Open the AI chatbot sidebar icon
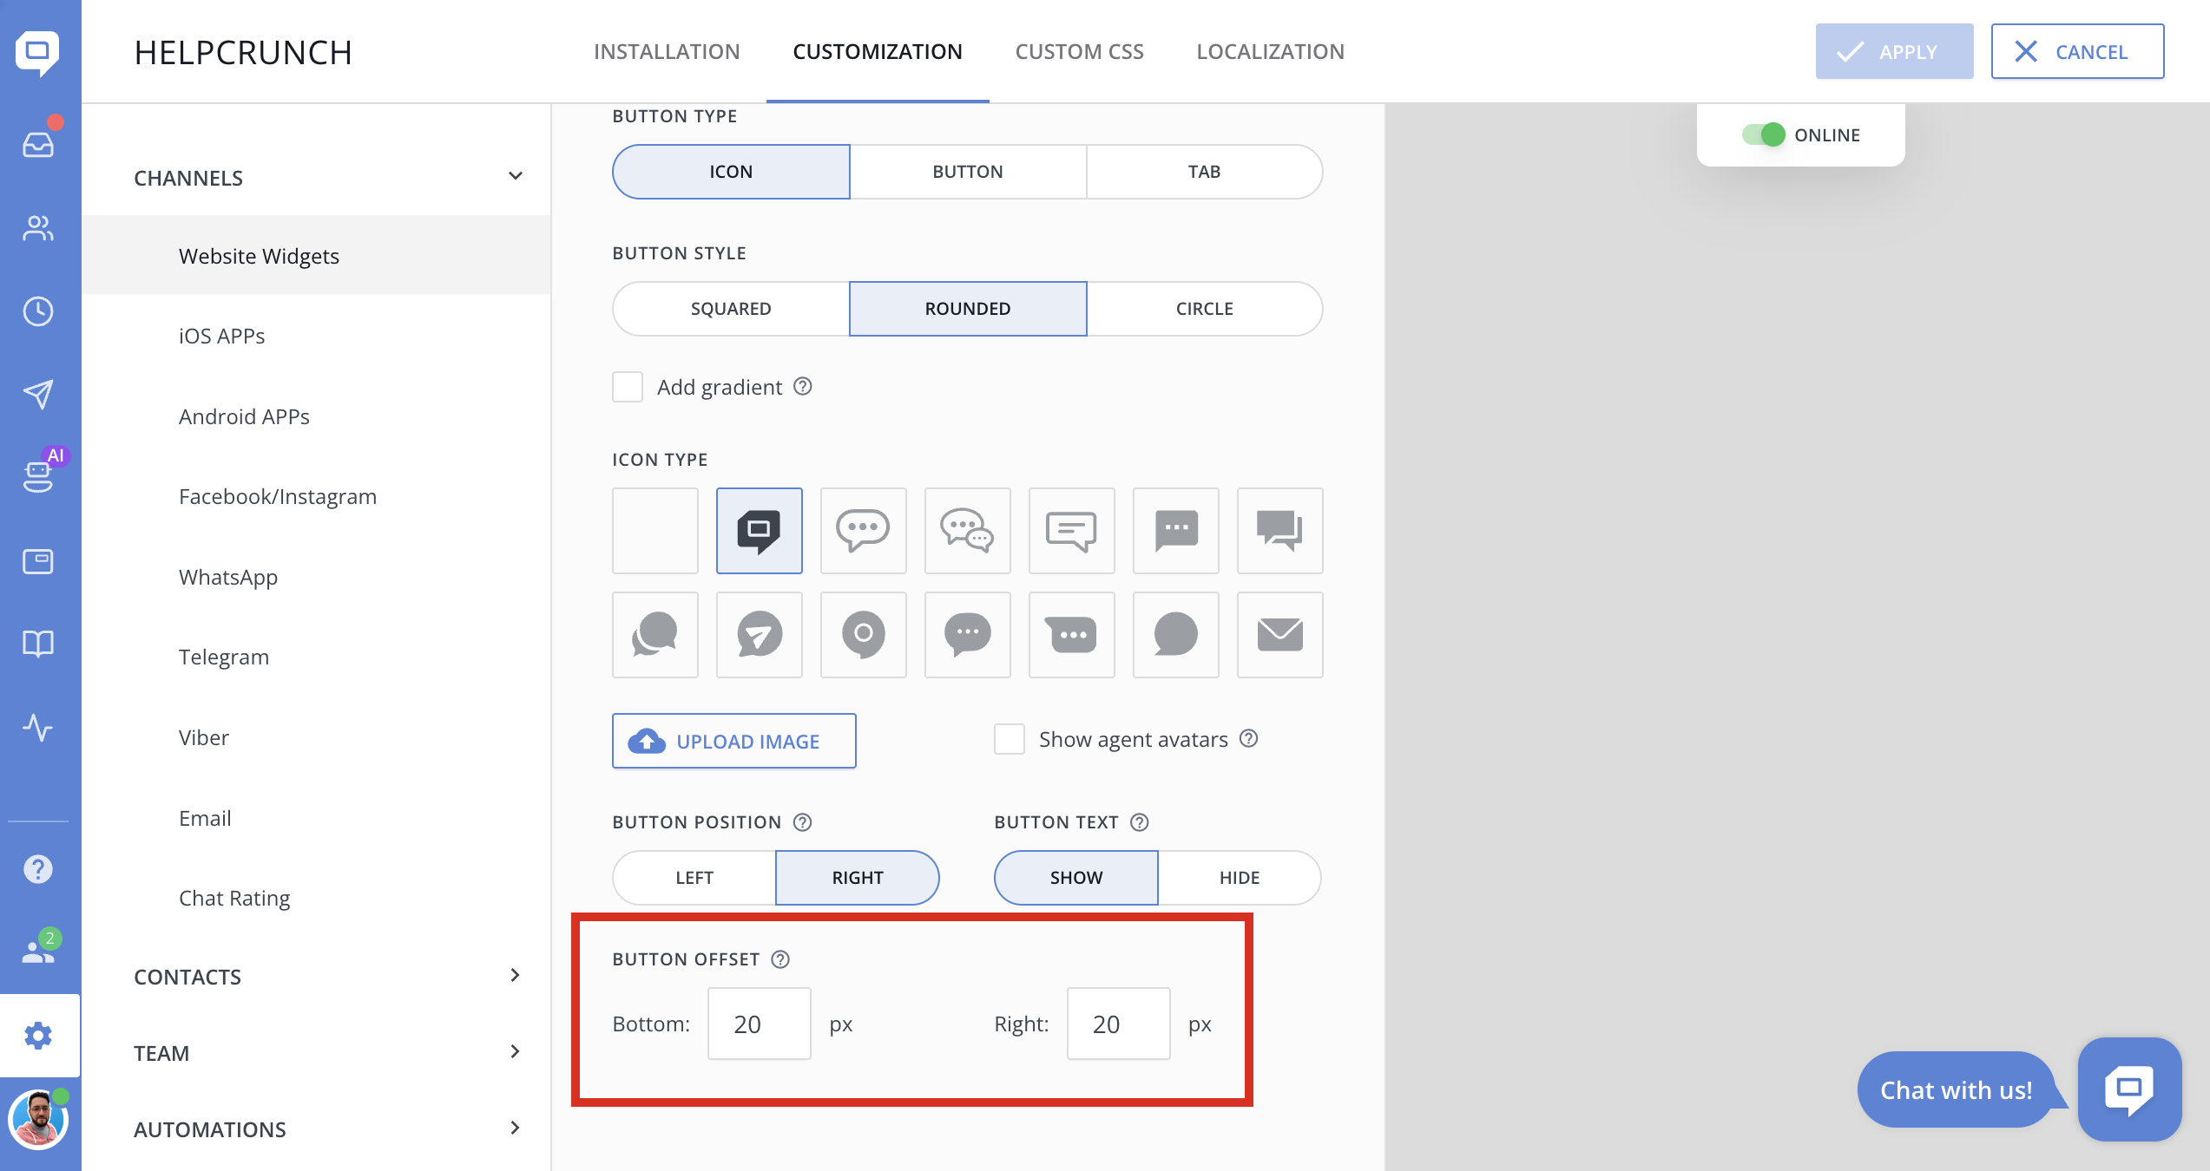The width and height of the screenshot is (2210, 1171). 38,476
